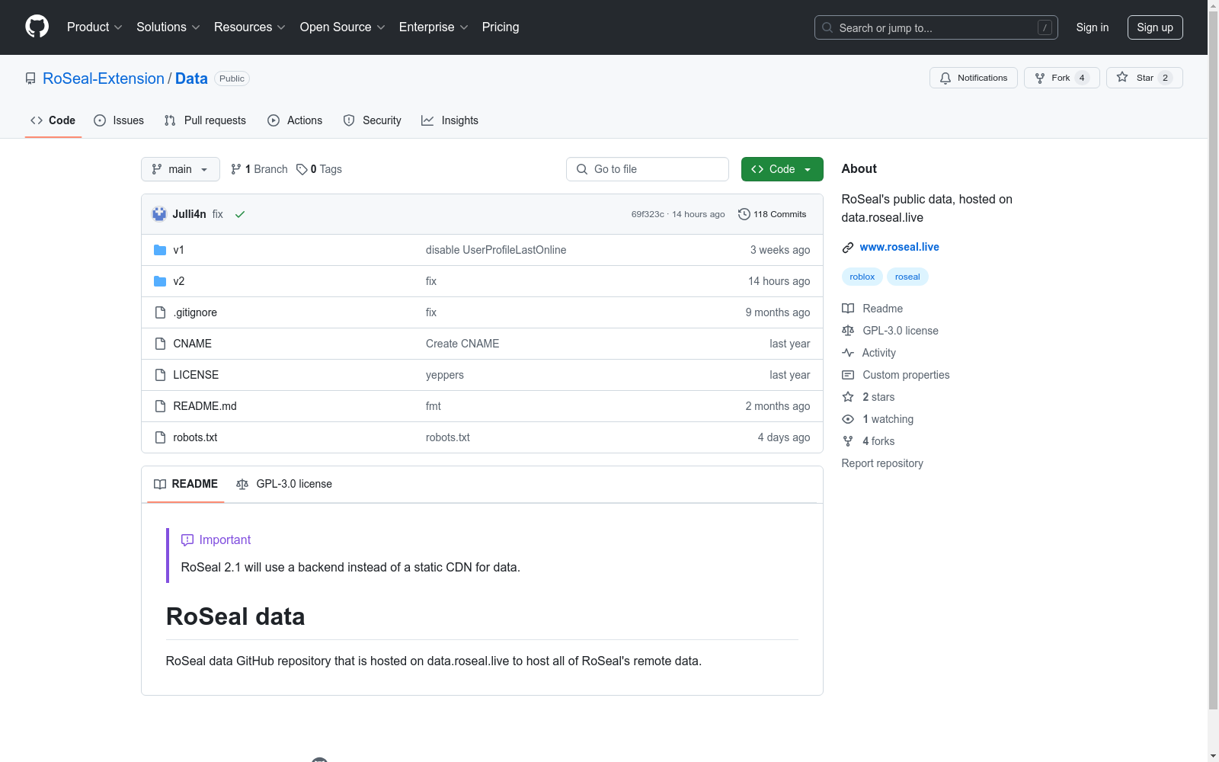Click the commit history clock icon

[744, 214]
